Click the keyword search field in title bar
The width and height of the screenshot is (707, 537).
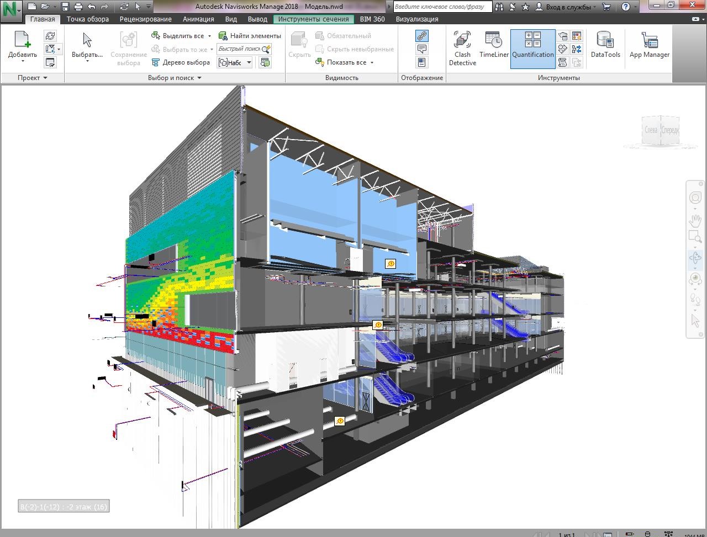tap(442, 7)
